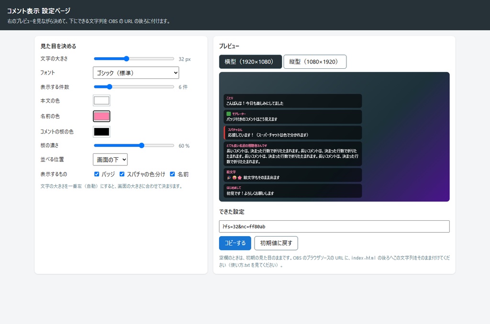Click the hint text about 文字の大きさ auto

111,186
